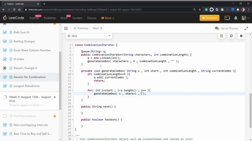Open the browser three-dot menu
The width and height of the screenshot is (252, 141).
[248, 9]
